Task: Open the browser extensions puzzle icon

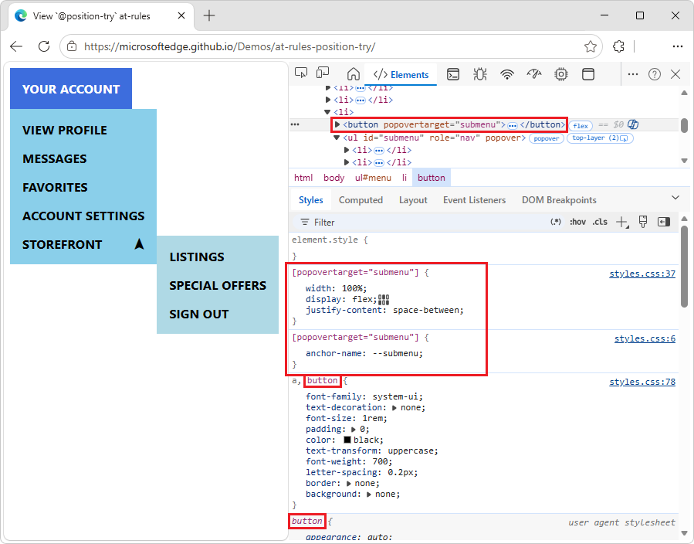Action: point(618,46)
